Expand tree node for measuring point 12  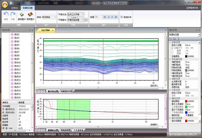[12, 69]
